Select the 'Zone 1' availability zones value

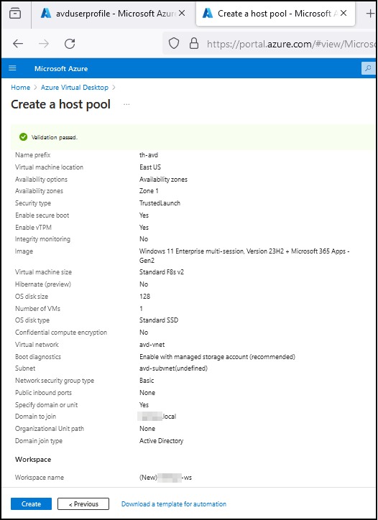[149, 190]
